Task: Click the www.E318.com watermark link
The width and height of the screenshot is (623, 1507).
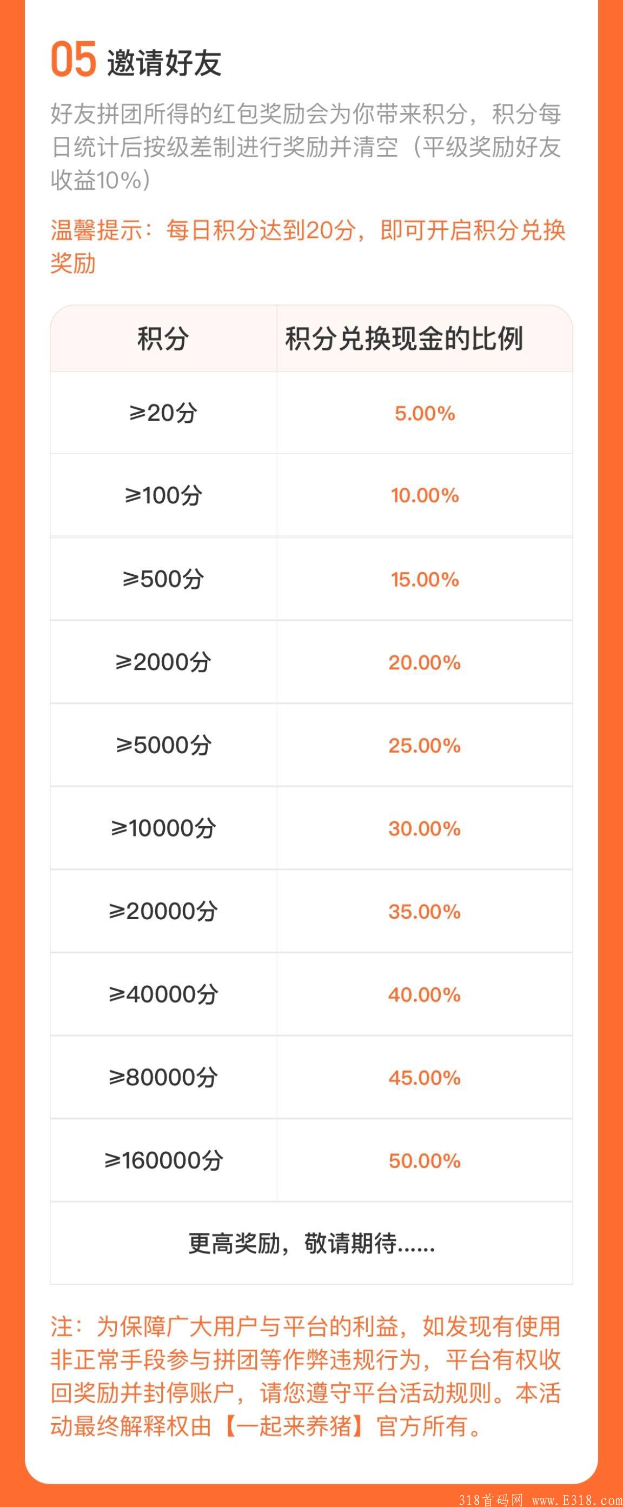Action: coord(577,1499)
